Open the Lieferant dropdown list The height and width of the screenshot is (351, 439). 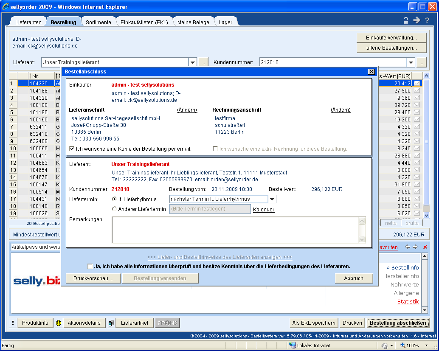(x=193, y=62)
